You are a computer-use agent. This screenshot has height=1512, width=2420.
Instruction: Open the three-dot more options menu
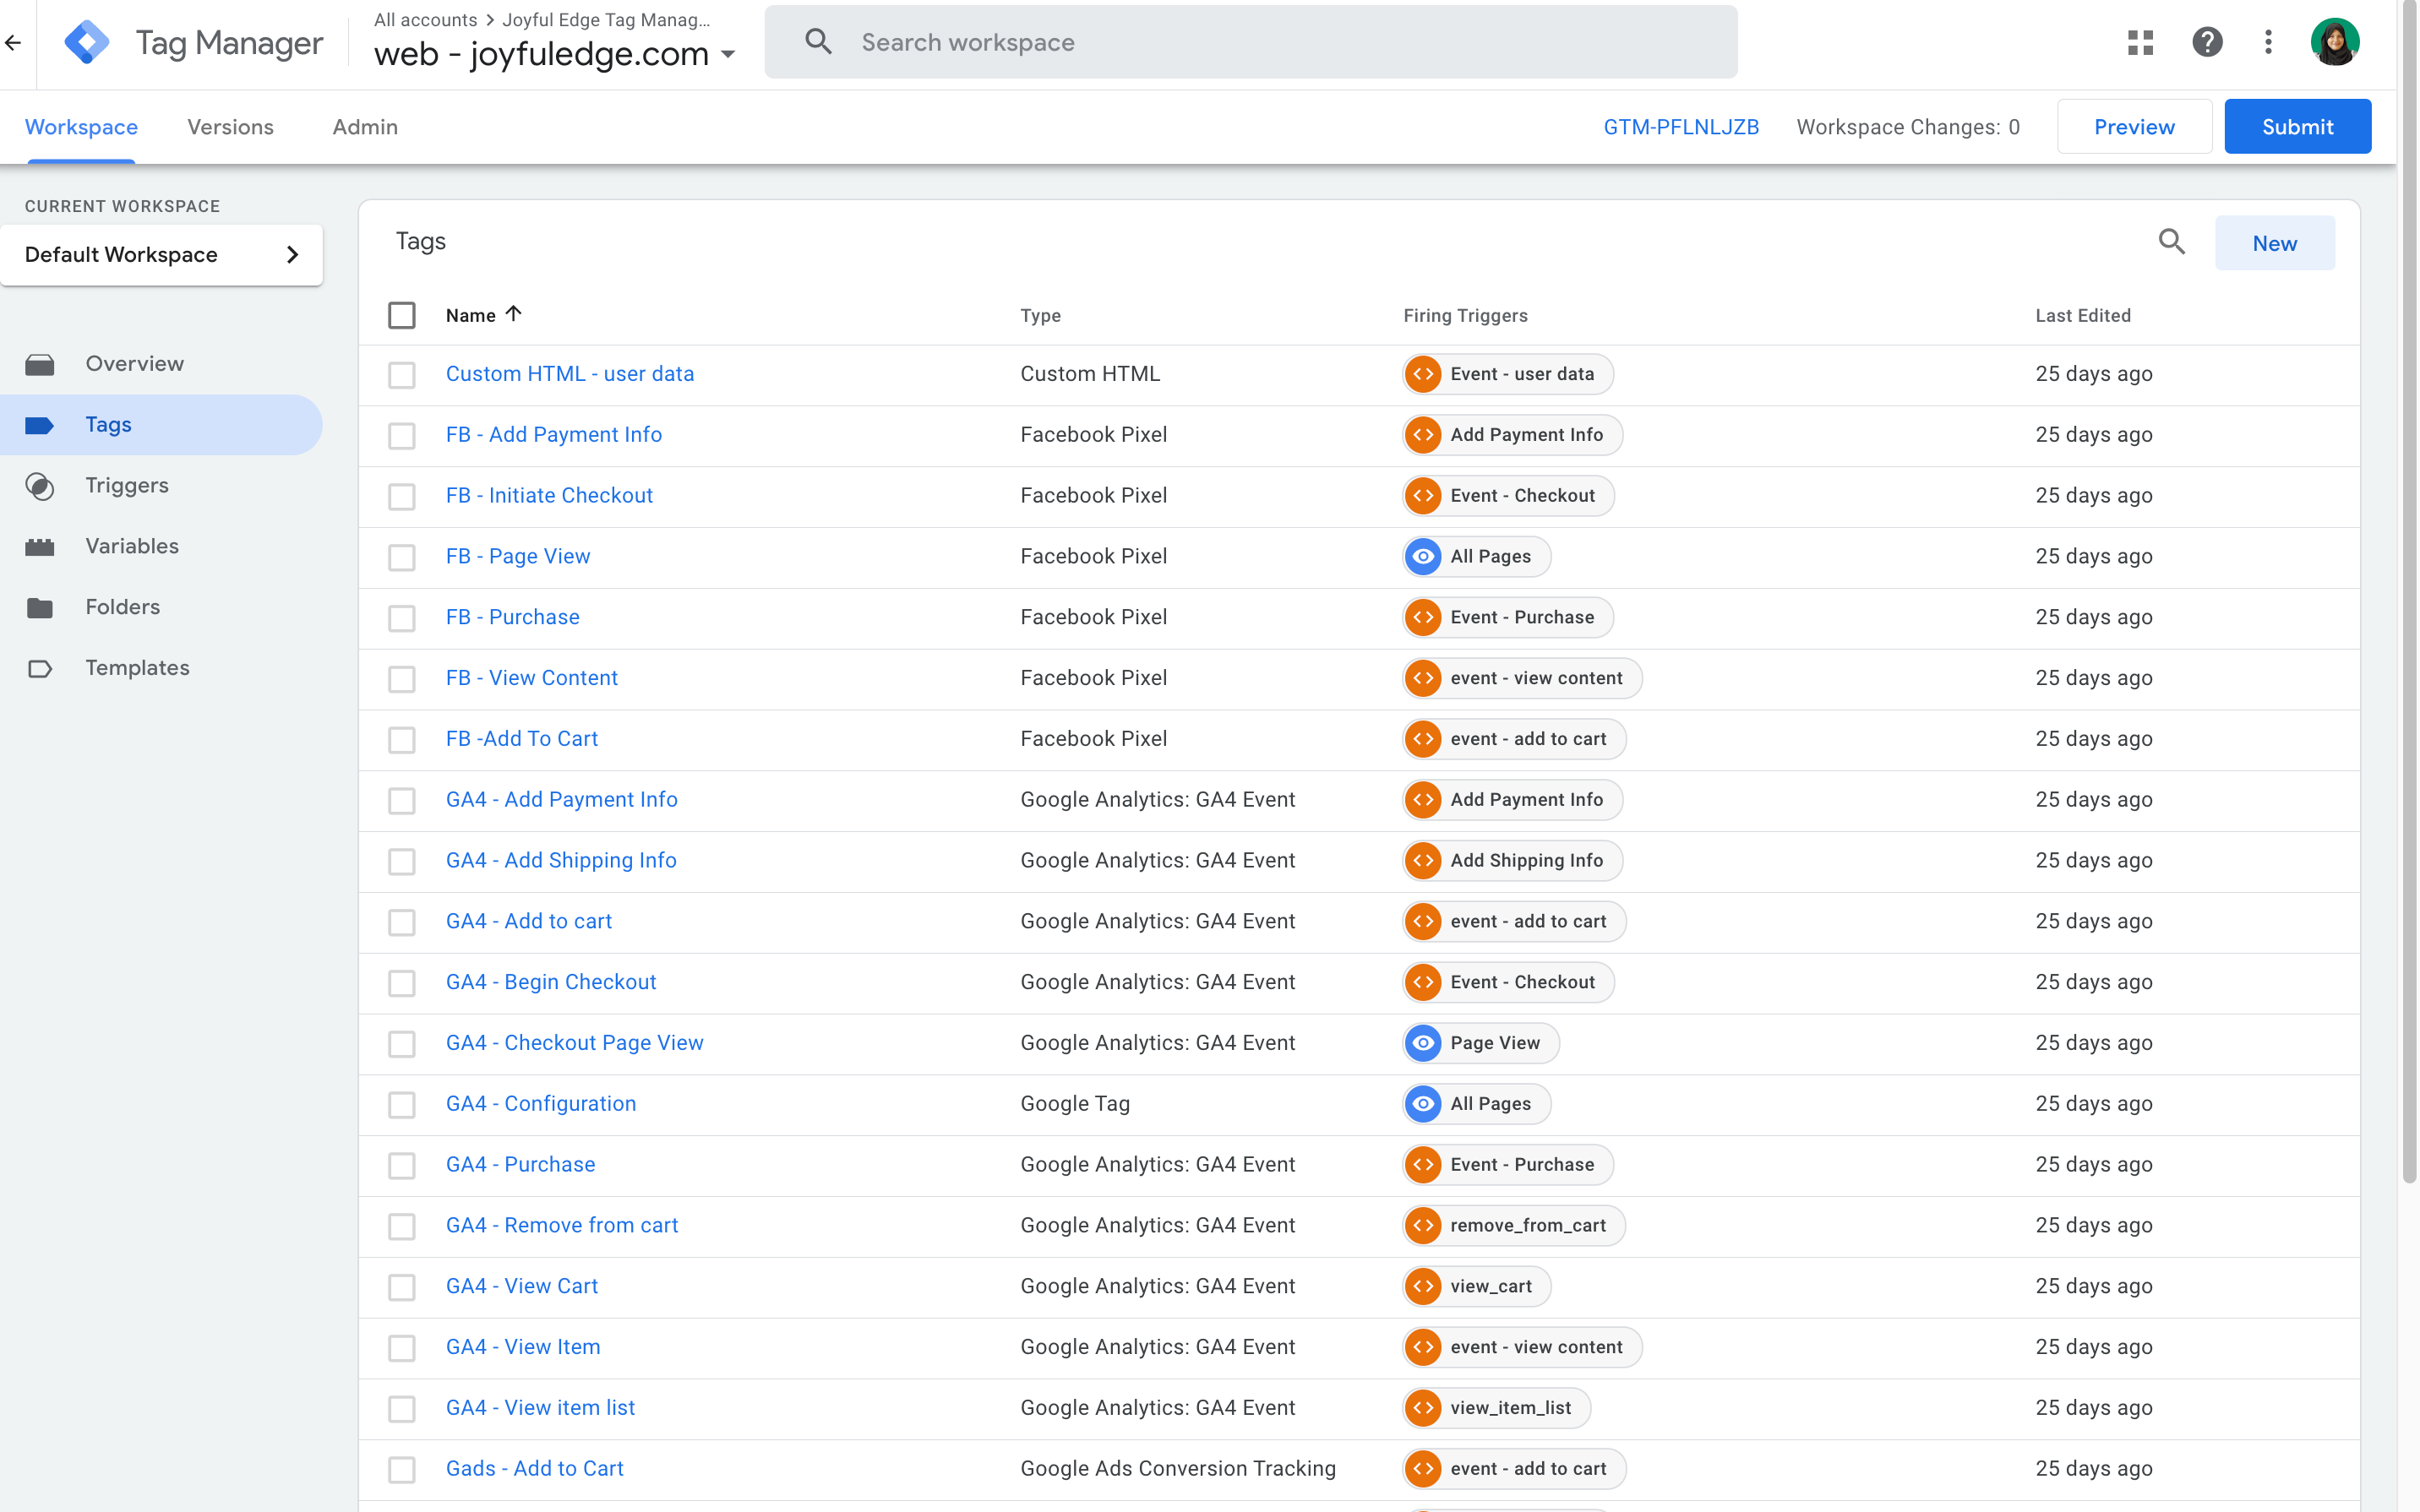[x=2268, y=42]
